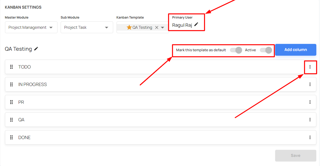Click the Add column button
The width and height of the screenshot is (320, 166).
tap(296, 50)
